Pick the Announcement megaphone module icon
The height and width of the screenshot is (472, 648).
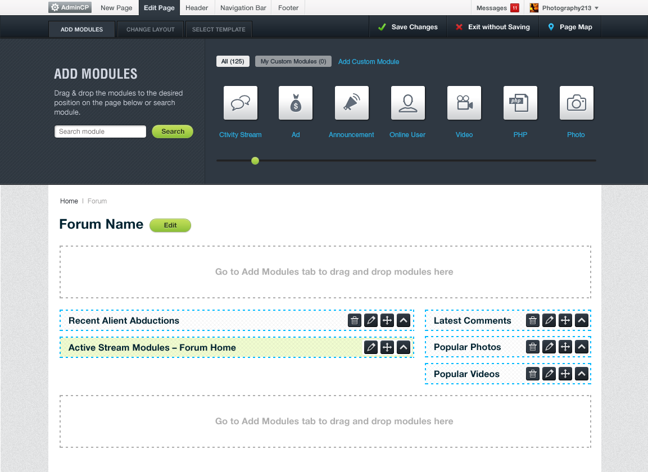pos(352,103)
